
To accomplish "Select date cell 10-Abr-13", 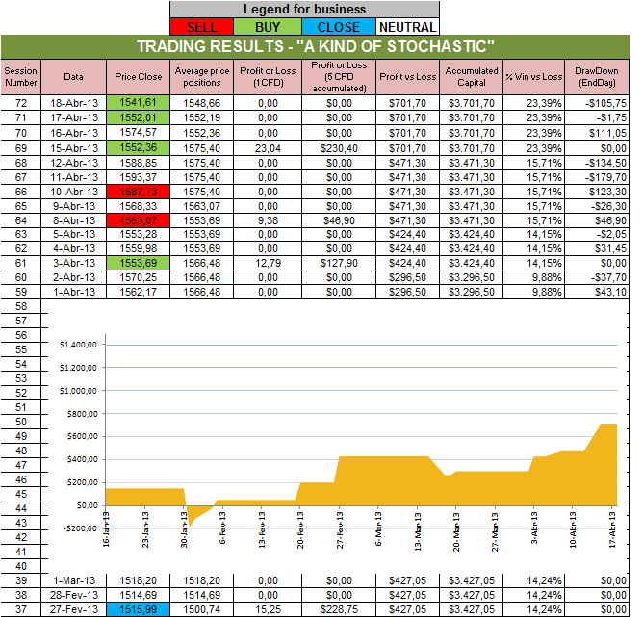I will click(74, 192).
